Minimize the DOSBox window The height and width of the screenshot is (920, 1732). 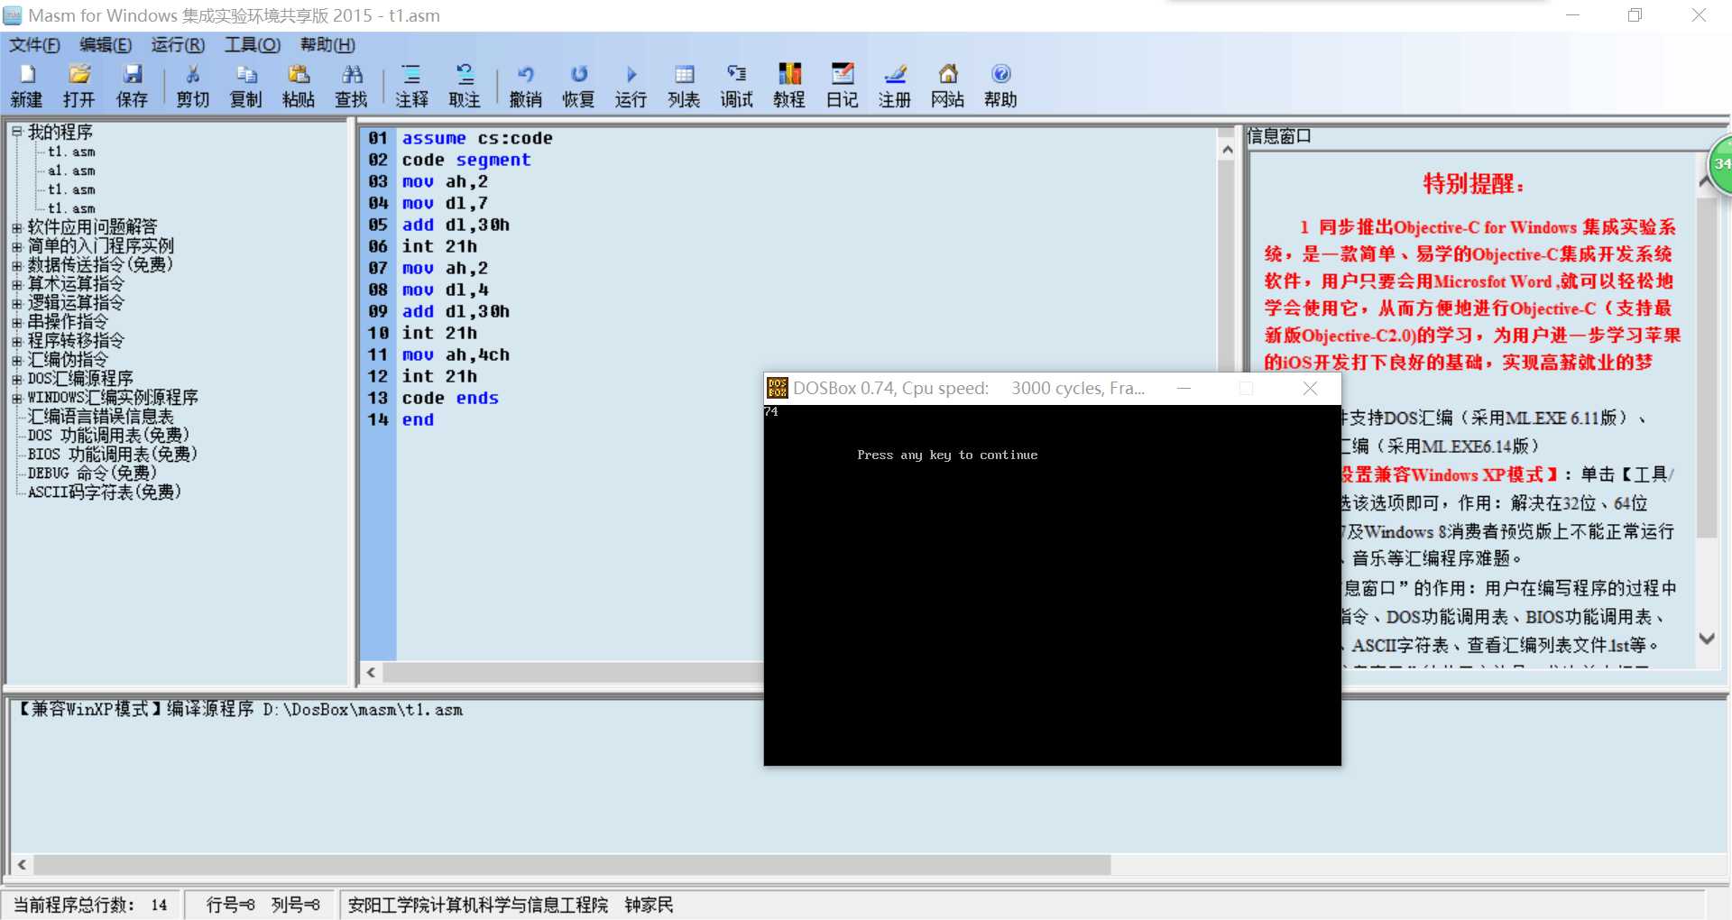pyautogui.click(x=1184, y=388)
